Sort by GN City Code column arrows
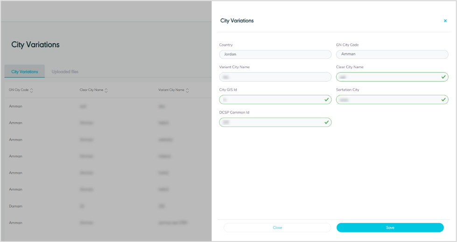The height and width of the screenshot is (242, 457). click(x=31, y=90)
